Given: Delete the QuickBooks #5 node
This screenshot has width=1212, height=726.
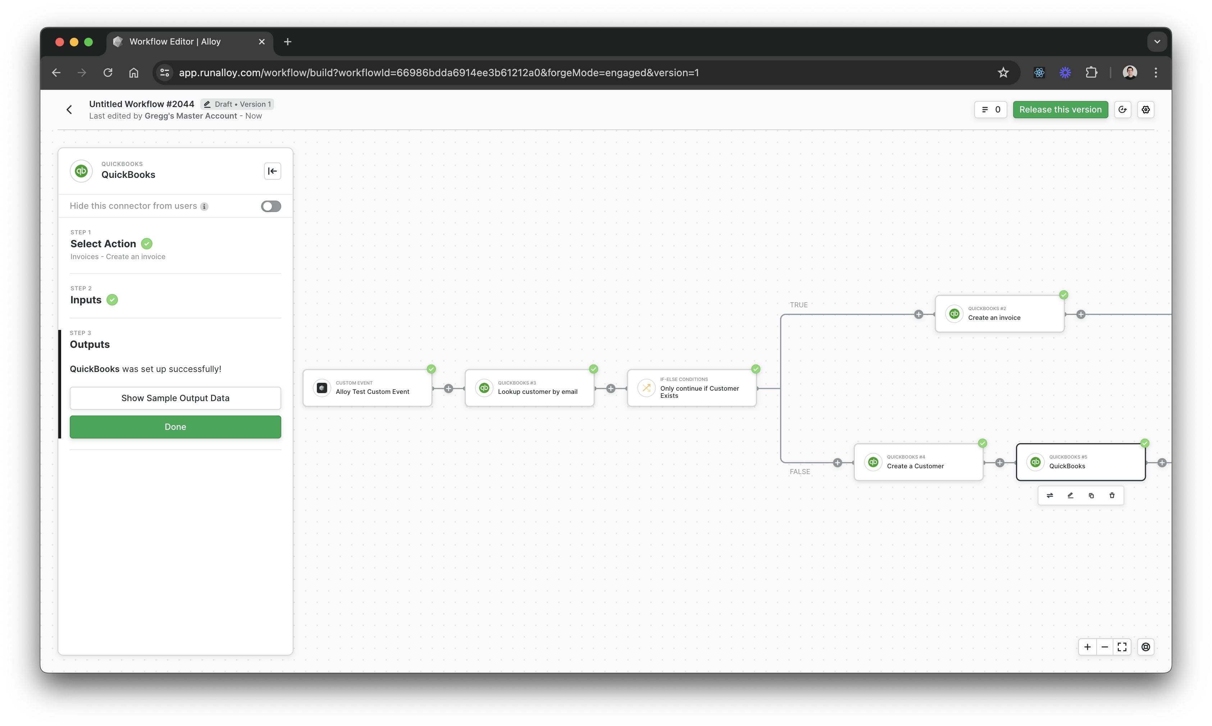Looking at the screenshot, I should (x=1112, y=496).
